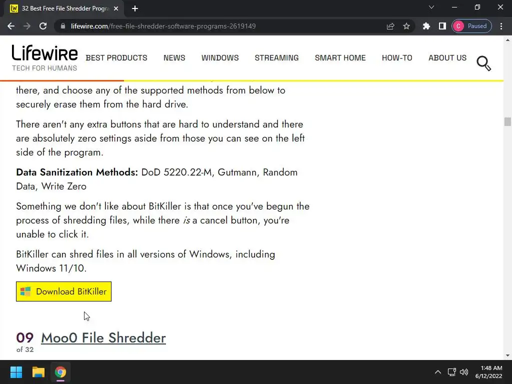Close the File Shredder tab

click(x=116, y=9)
